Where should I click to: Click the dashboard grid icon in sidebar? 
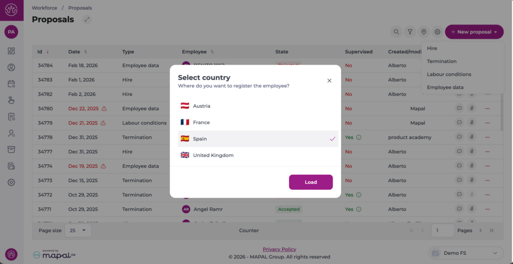click(x=11, y=51)
